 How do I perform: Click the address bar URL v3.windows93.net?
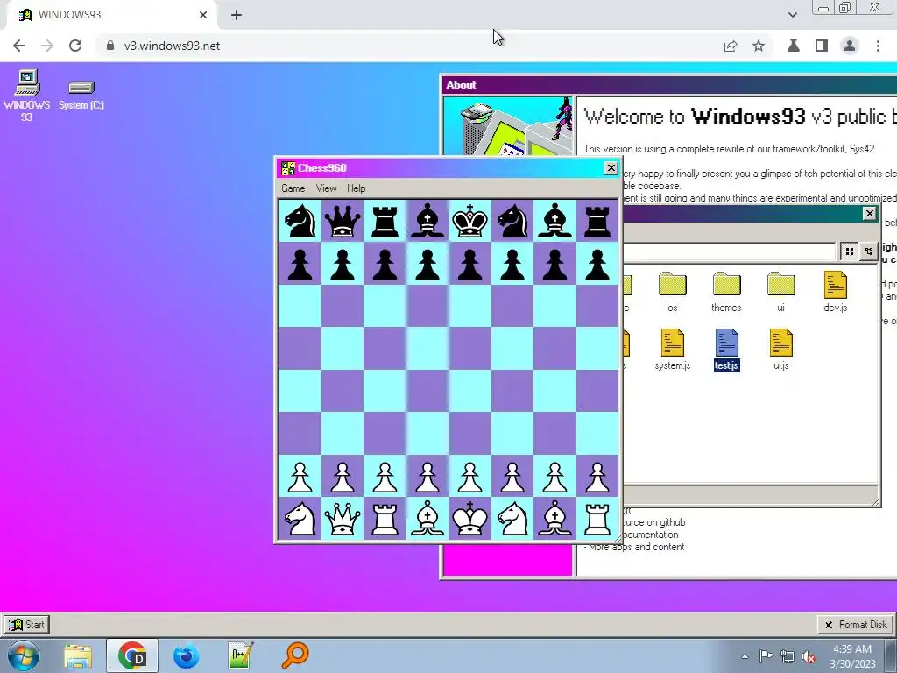pos(172,46)
